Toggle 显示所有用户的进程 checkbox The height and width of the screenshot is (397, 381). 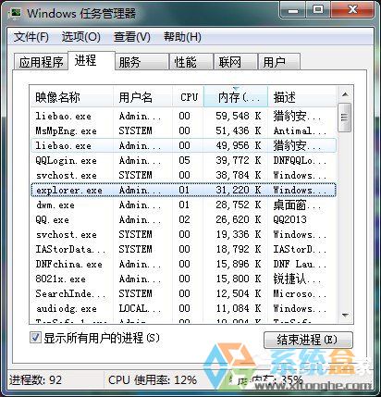click(35, 337)
